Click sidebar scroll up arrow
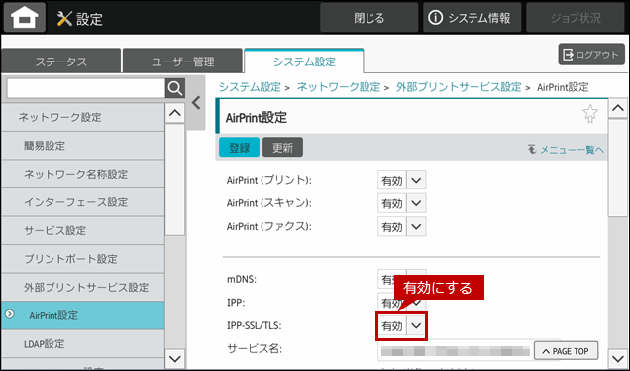 (175, 113)
